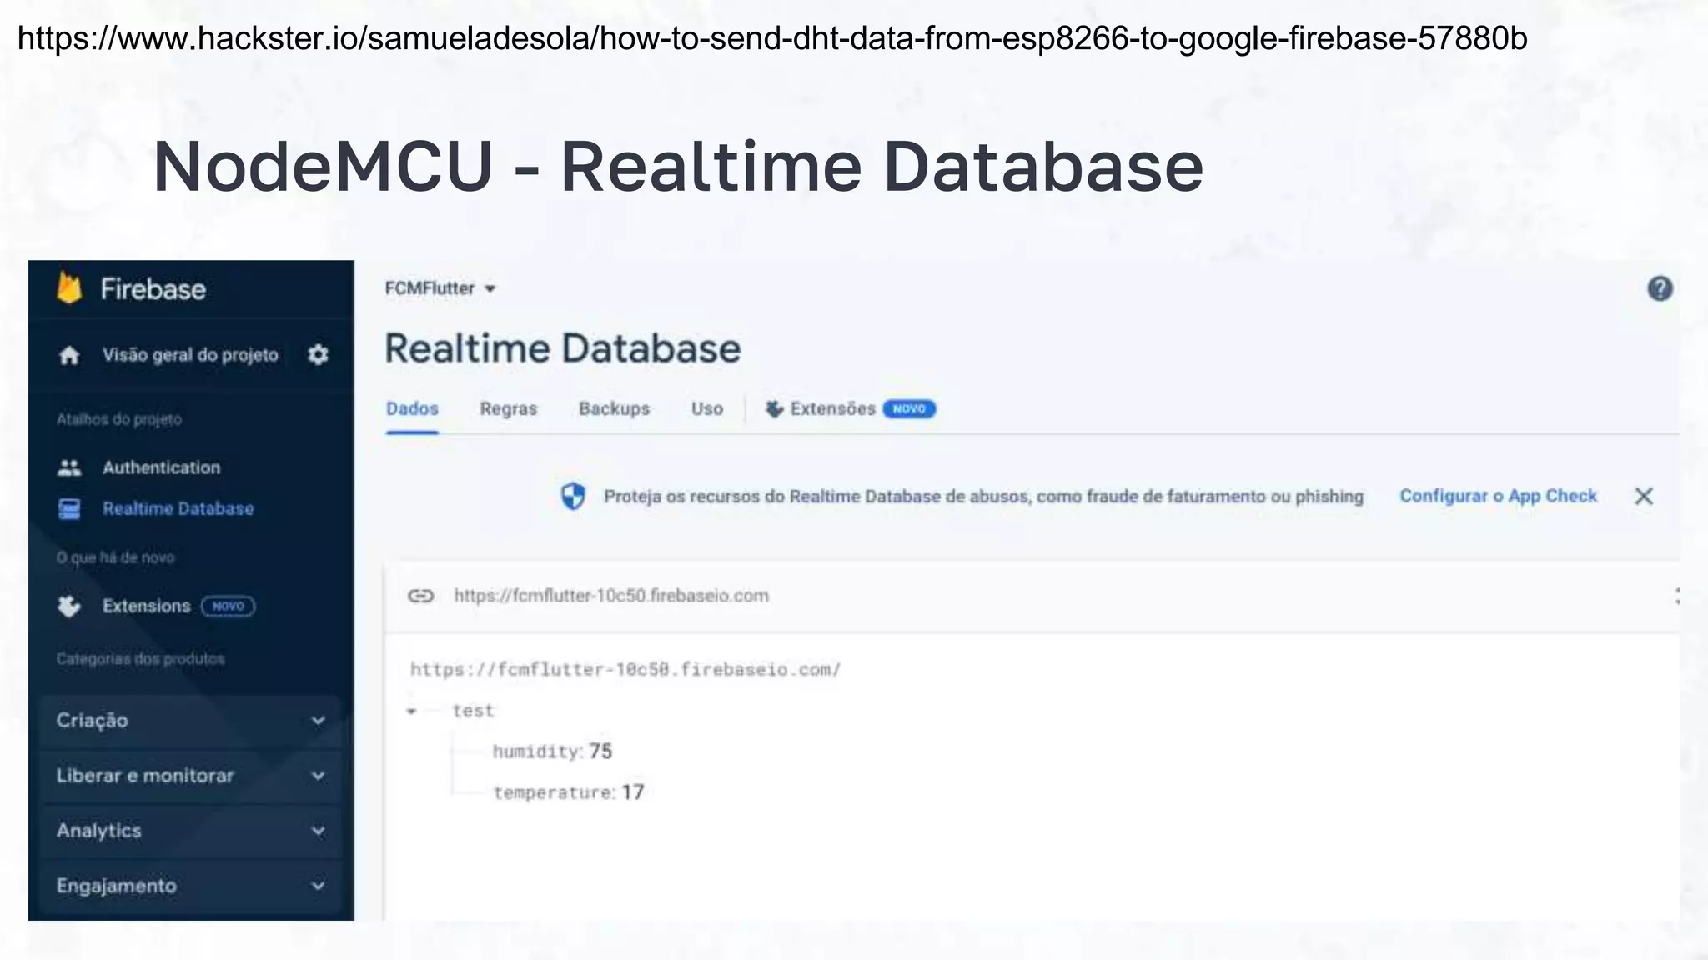This screenshot has width=1708, height=960.
Task: Click the Extensões tab puzzle icon
Action: 774,408
